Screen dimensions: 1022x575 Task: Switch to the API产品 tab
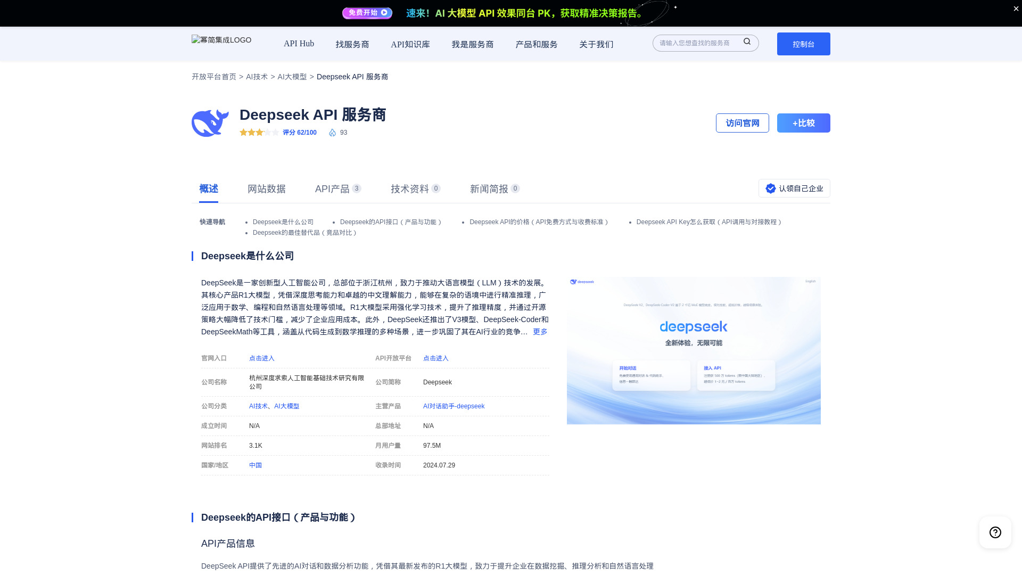coord(338,189)
